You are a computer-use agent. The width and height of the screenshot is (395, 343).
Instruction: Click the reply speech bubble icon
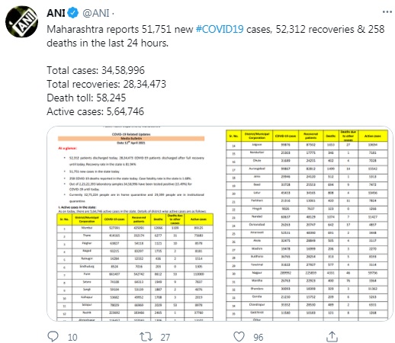(x=53, y=336)
